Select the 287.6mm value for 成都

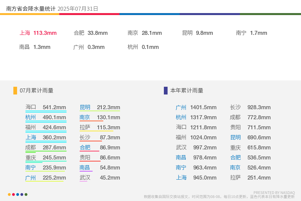tap(54, 147)
